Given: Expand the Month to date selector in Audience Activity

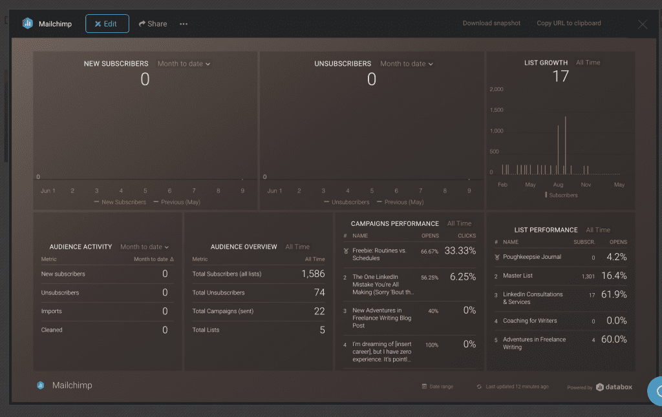Looking at the screenshot, I should tap(145, 247).
